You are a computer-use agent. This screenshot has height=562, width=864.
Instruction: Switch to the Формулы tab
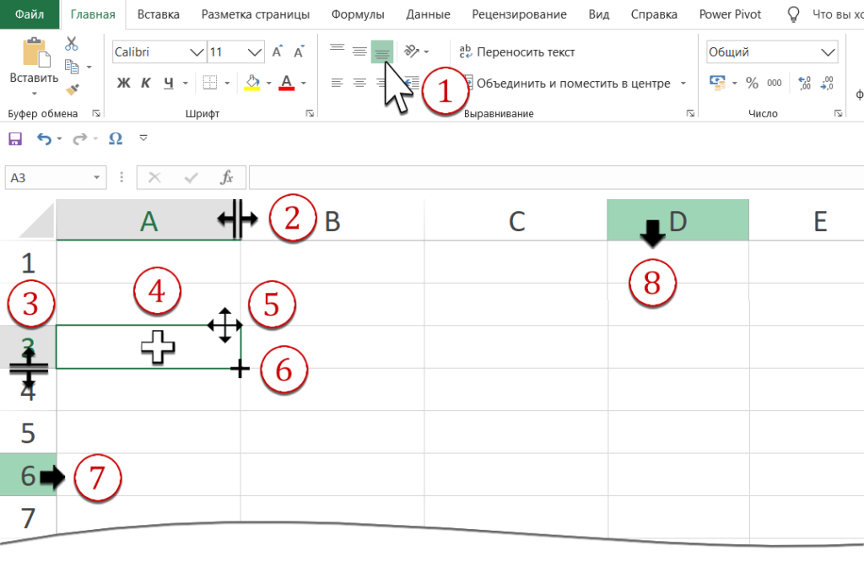(358, 14)
